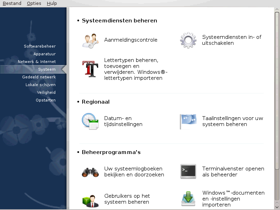The image size is (280, 210).
Task: Open Datum- en tijdsinstellingen
Action: point(123,121)
